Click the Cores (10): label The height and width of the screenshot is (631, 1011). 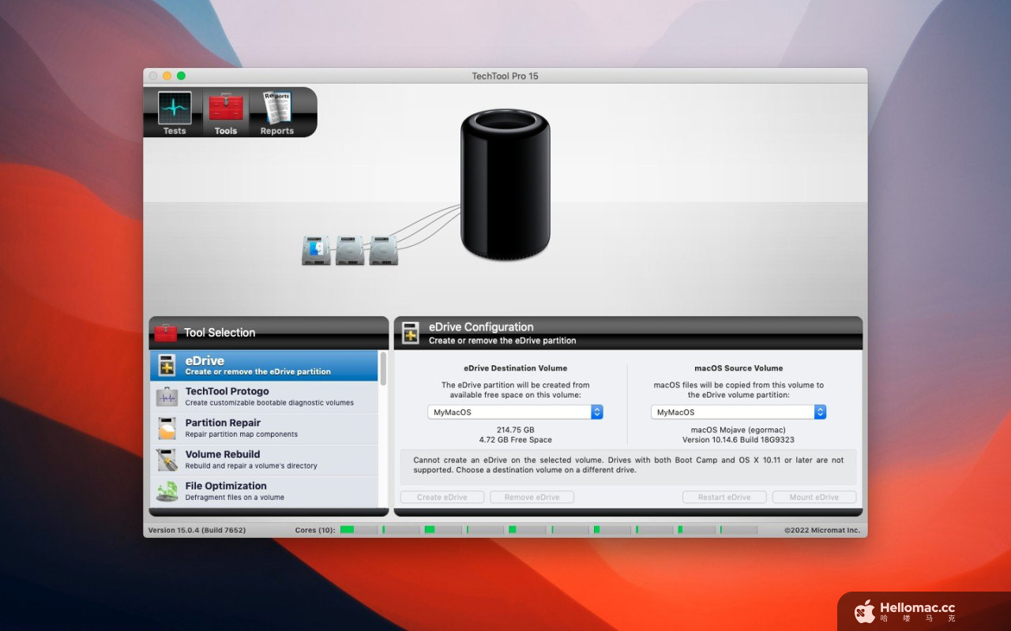point(315,530)
